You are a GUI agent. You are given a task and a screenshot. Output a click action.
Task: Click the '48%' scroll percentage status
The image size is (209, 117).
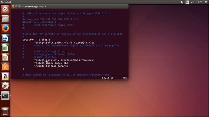pyautogui.click(x=125, y=78)
